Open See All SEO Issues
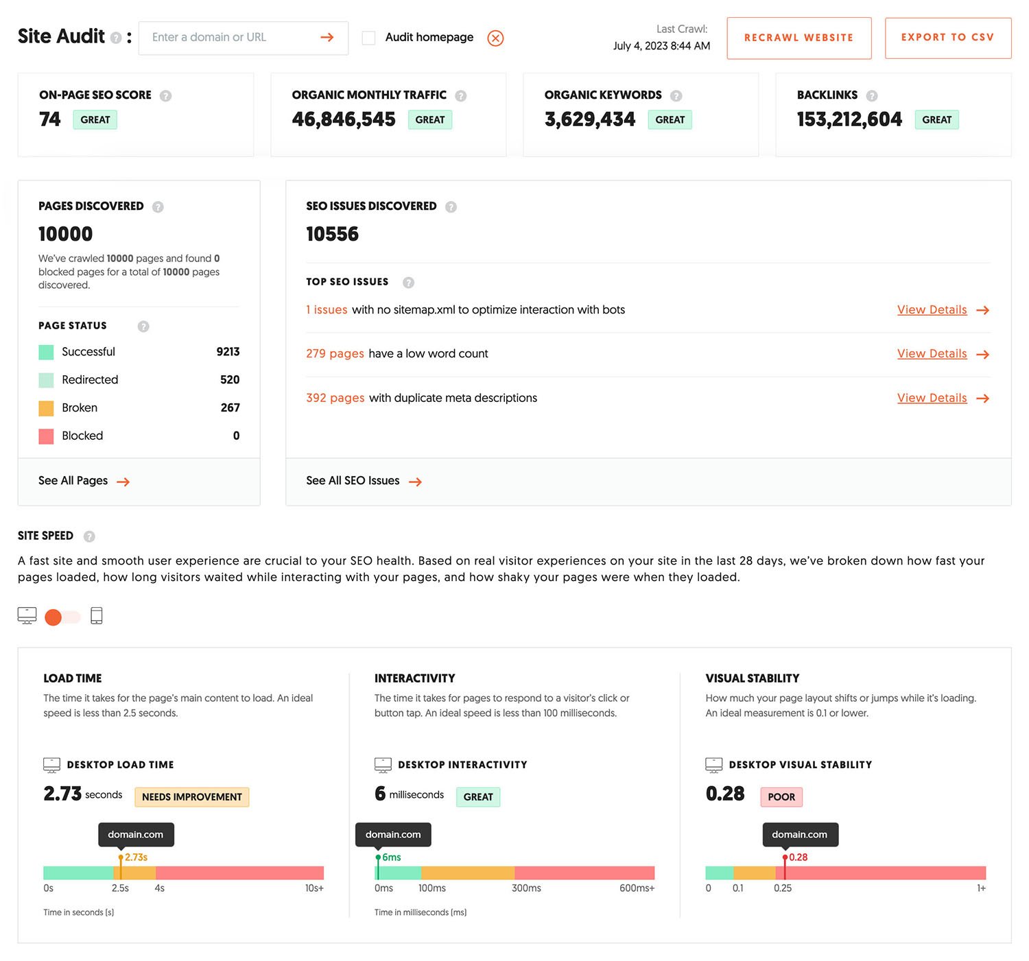This screenshot has height=961, width=1029. click(364, 481)
